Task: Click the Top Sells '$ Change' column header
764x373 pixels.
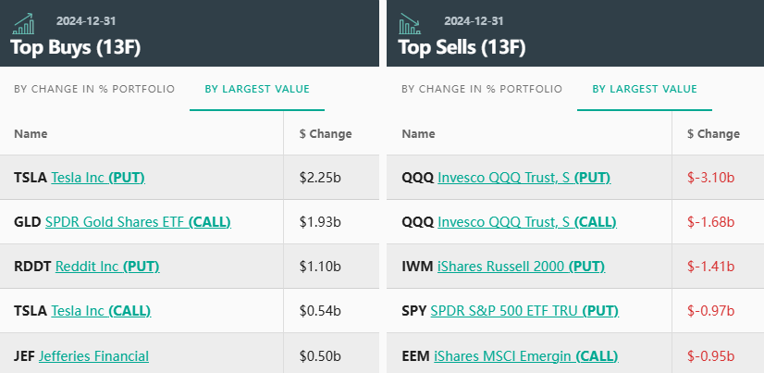Action: click(x=713, y=133)
